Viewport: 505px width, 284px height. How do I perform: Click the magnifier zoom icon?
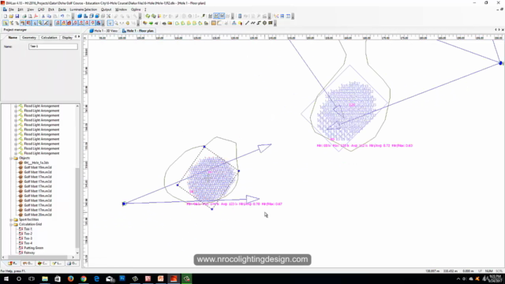pyautogui.click(x=116, y=23)
